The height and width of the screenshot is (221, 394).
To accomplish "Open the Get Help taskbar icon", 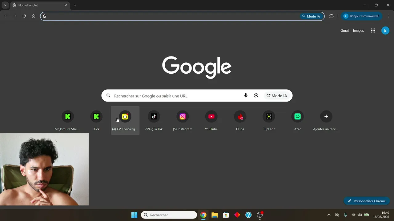I will click(x=248, y=215).
